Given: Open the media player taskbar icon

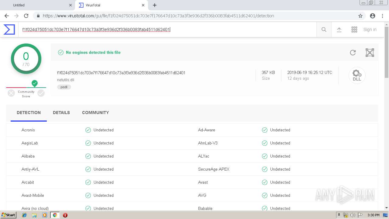Looking at the screenshot, I should click(x=45, y=215).
